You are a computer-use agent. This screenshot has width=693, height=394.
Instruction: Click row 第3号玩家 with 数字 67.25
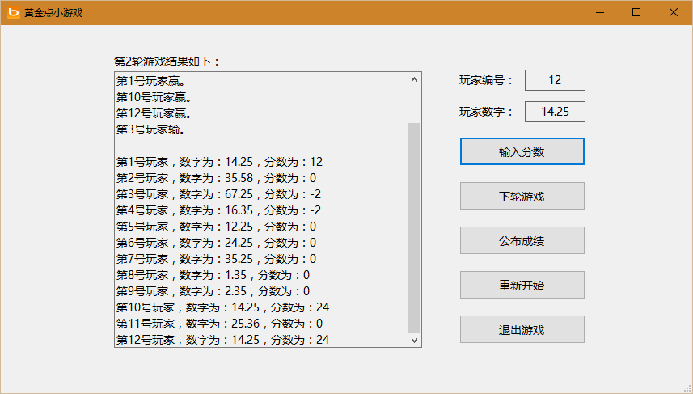(x=219, y=194)
